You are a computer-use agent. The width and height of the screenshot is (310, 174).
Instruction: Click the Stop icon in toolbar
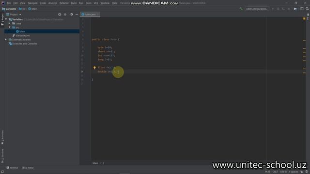tap(289, 9)
